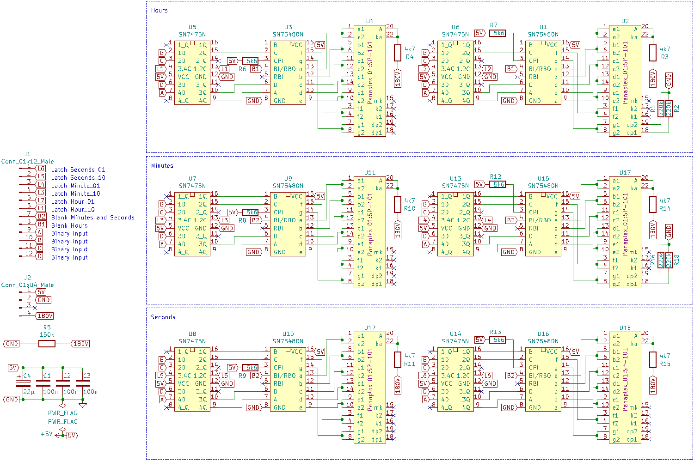The width and height of the screenshot is (694, 461).
Task: Click the Seconds section title text
Action: point(163,317)
